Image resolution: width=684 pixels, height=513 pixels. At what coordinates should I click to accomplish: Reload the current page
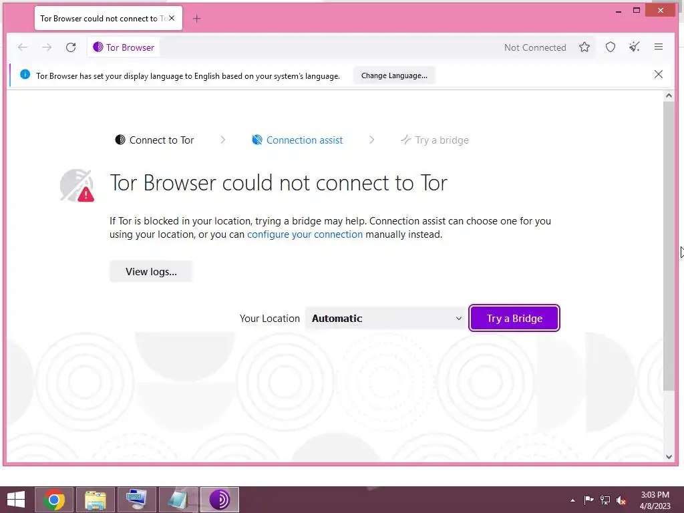(71, 47)
